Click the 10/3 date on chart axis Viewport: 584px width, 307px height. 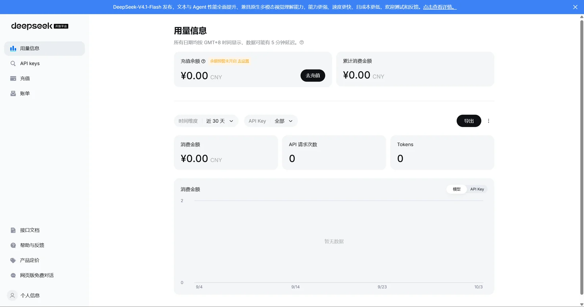tap(479, 287)
